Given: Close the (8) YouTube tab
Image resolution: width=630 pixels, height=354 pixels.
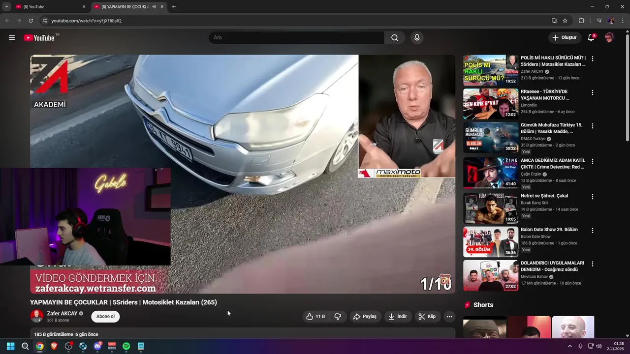Looking at the screenshot, I should pos(84,7).
